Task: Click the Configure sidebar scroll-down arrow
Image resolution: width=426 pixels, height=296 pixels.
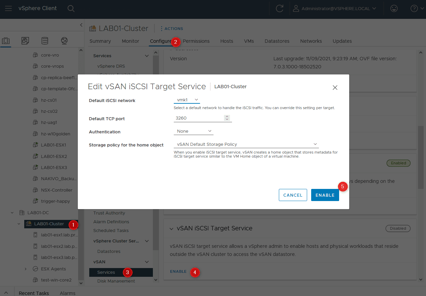Action: (x=156, y=279)
